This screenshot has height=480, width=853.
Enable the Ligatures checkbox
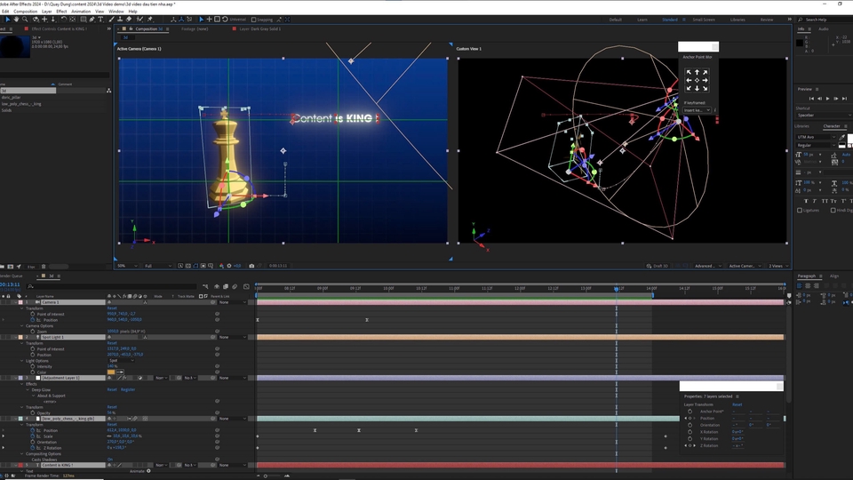point(799,210)
